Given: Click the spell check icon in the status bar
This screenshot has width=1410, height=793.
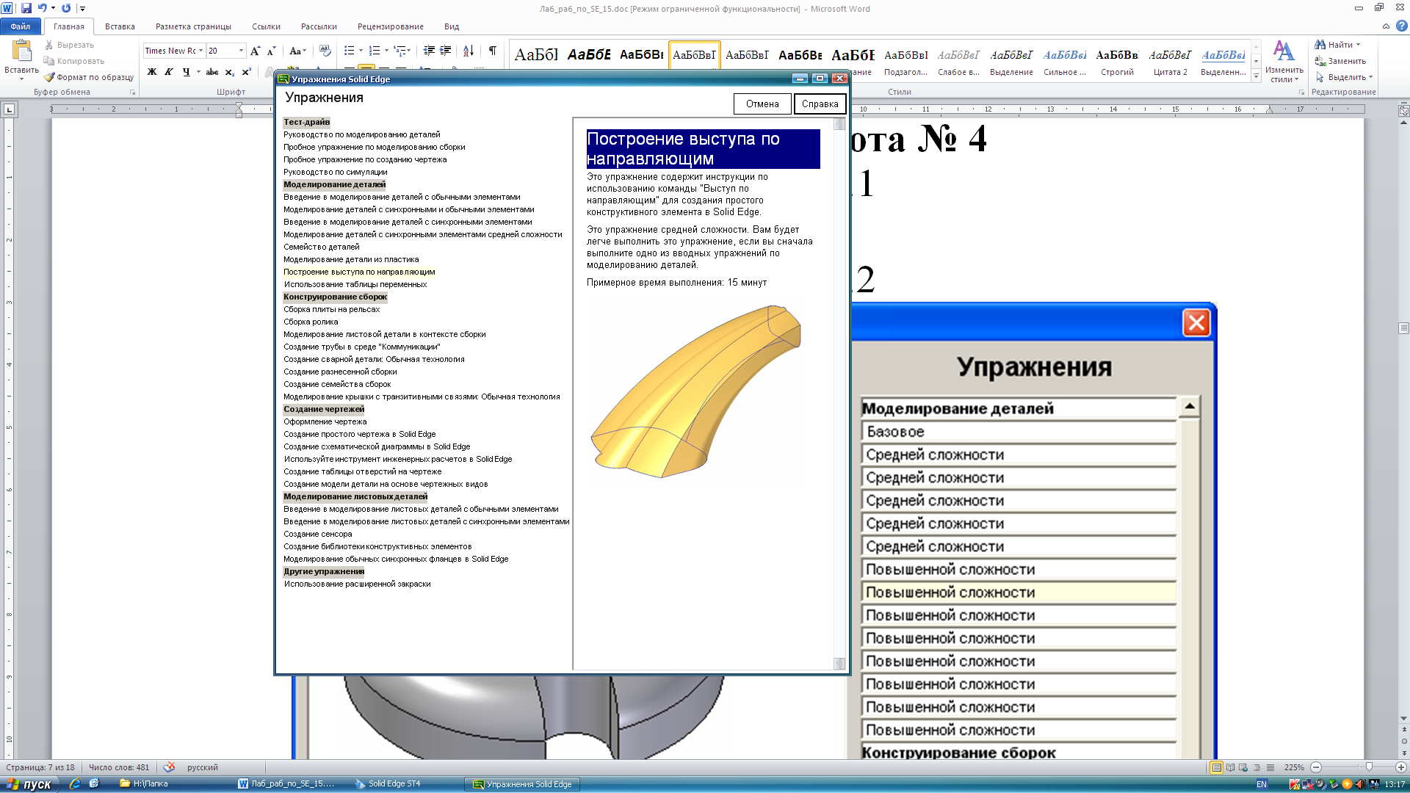Looking at the screenshot, I should [x=169, y=767].
